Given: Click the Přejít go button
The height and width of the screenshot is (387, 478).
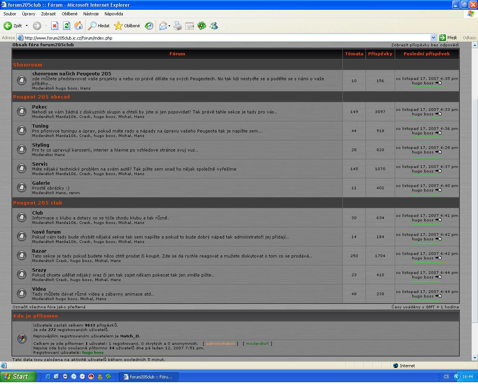Looking at the screenshot, I should 448,38.
